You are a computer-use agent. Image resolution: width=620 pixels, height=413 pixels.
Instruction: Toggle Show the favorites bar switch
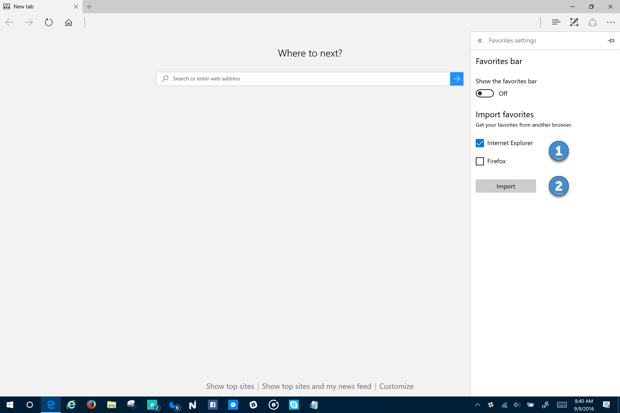[485, 93]
